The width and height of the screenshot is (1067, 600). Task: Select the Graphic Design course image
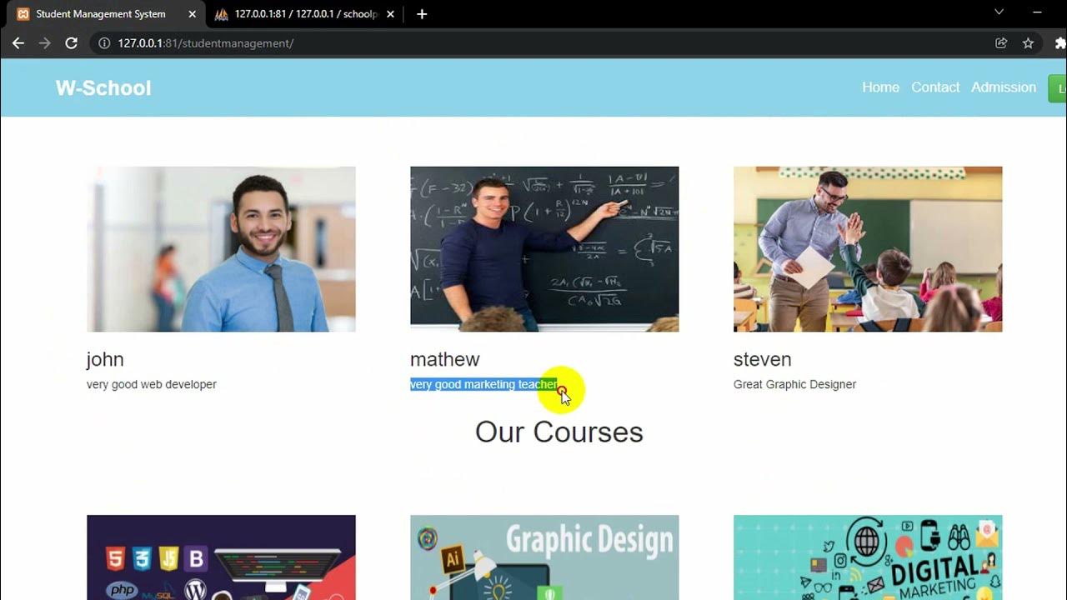coord(544,557)
